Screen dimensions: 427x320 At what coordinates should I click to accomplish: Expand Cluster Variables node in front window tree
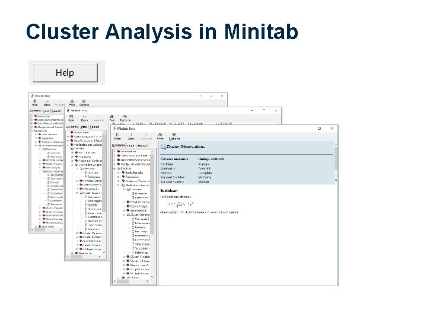(x=123, y=257)
